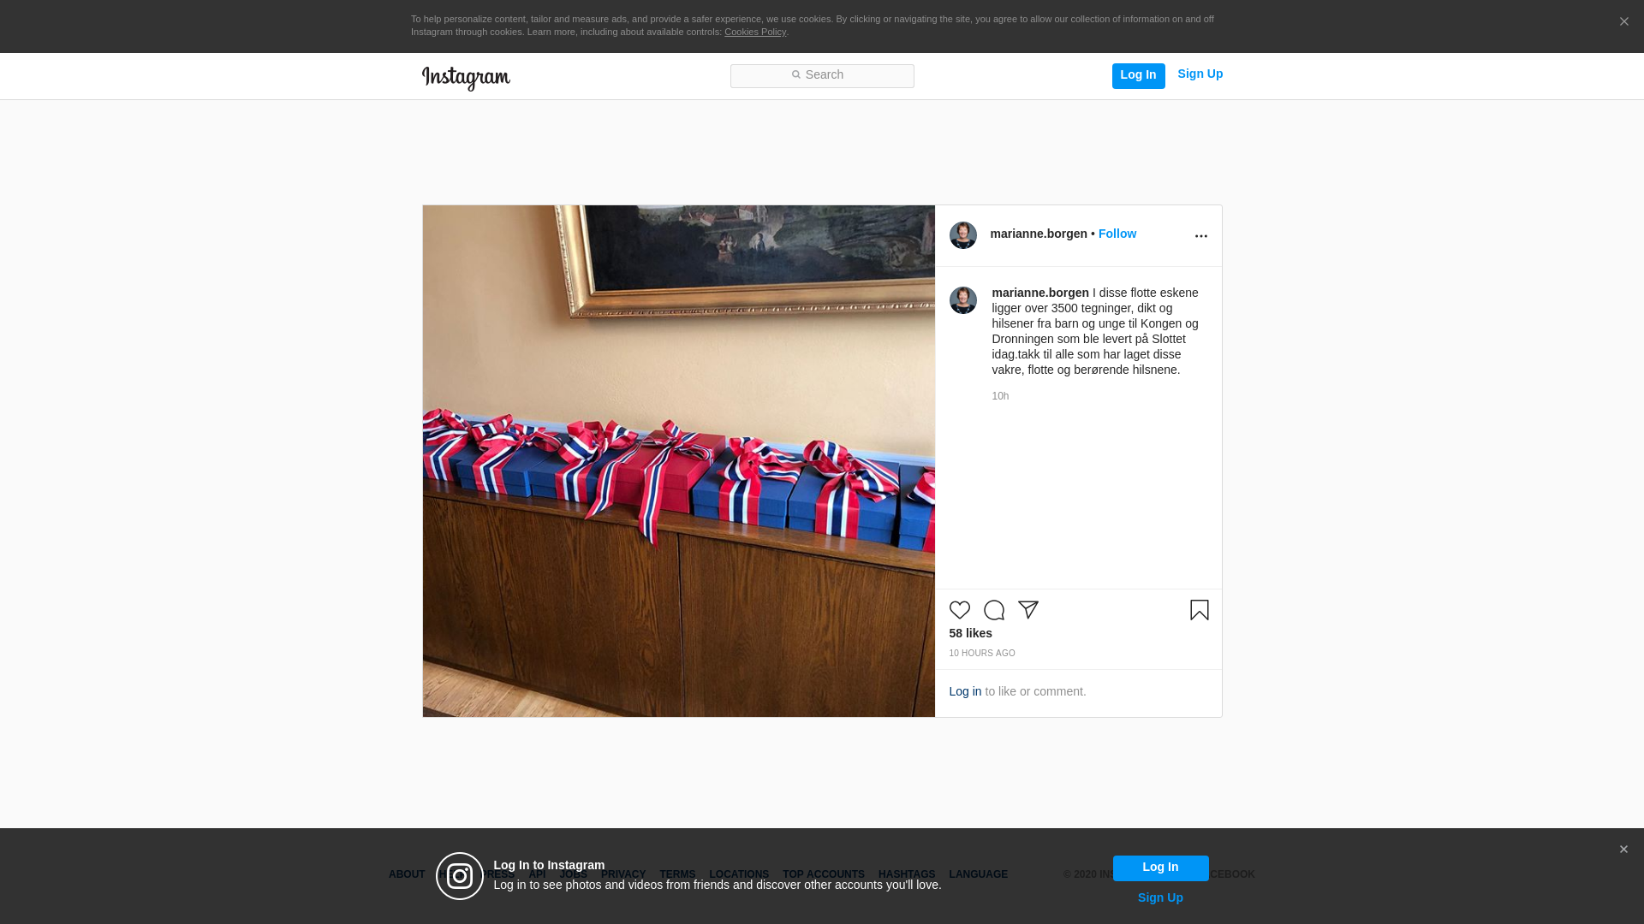Like the post with the heart icon
Screen dimensions: 1644x924
960,610
